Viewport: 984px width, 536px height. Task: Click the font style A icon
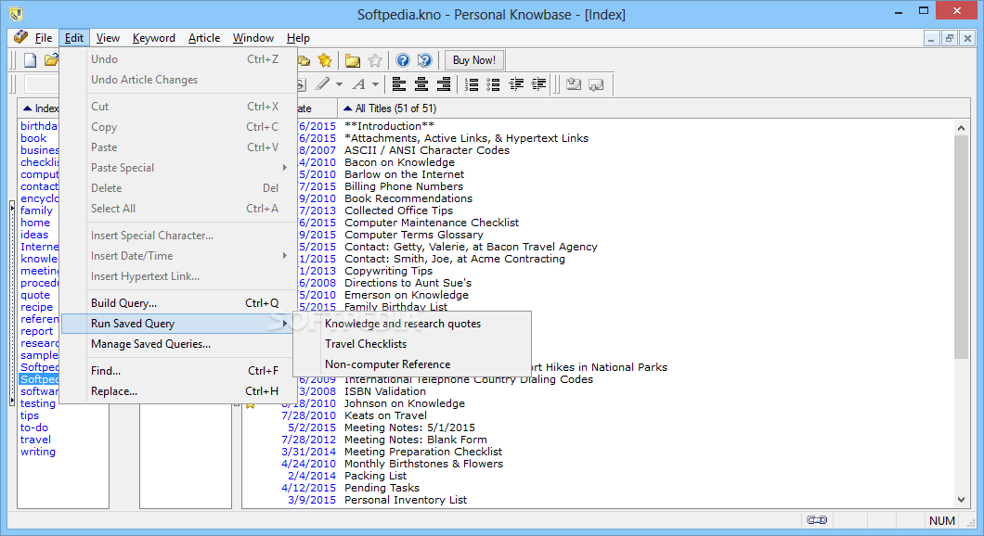pos(359,84)
